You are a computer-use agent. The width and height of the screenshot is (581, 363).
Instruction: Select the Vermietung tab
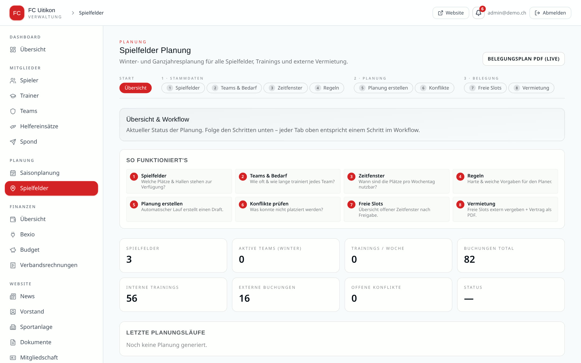[531, 88]
